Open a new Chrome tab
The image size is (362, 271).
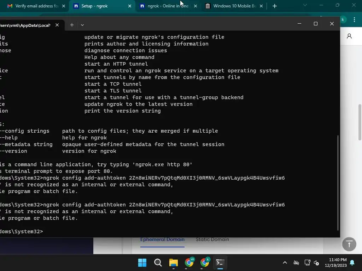tap(274, 6)
